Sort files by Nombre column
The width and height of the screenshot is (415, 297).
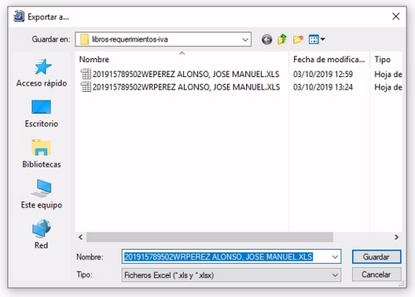pos(182,59)
